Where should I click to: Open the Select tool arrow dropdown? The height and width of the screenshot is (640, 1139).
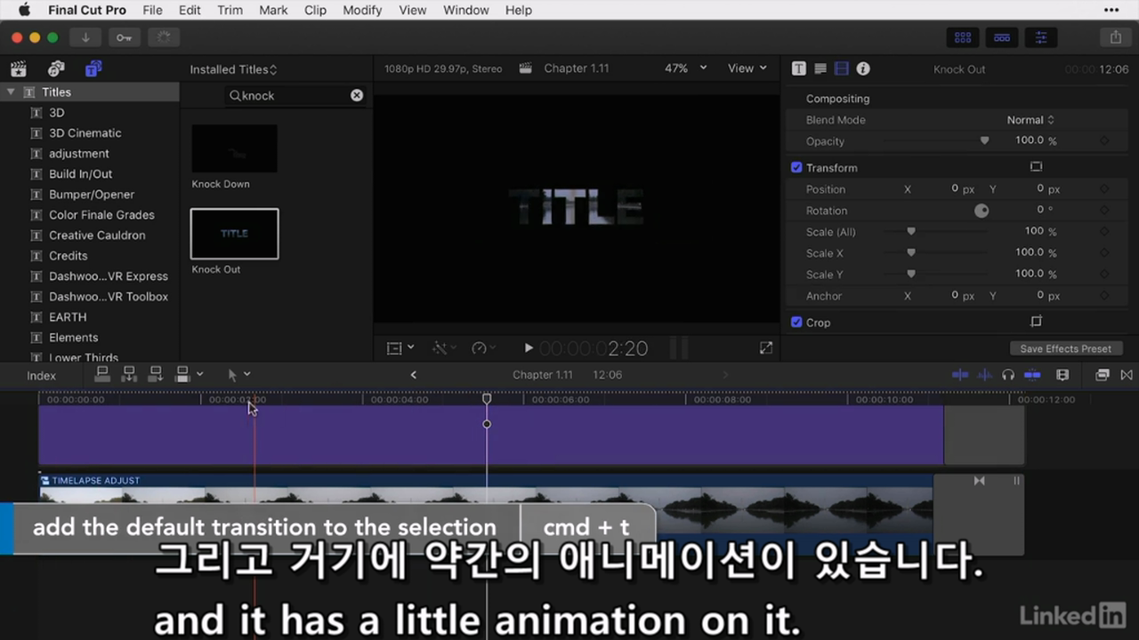pyautogui.click(x=238, y=375)
